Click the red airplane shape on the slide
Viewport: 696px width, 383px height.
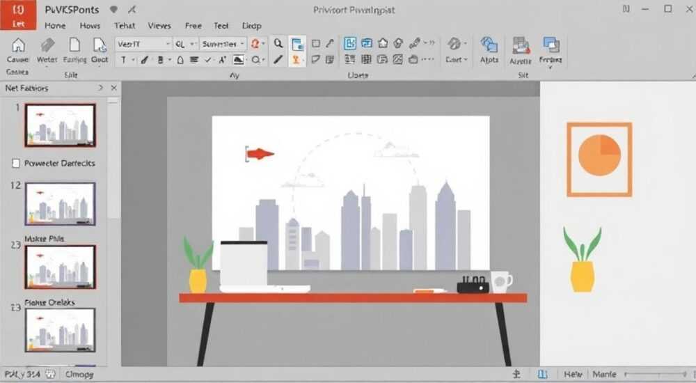point(260,154)
